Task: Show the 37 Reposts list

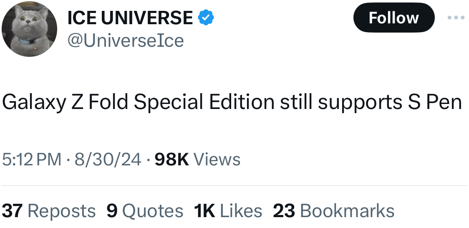Action: (x=49, y=211)
